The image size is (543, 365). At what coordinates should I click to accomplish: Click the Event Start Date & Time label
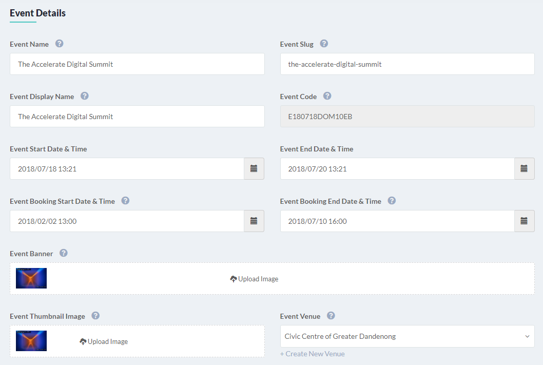point(48,149)
